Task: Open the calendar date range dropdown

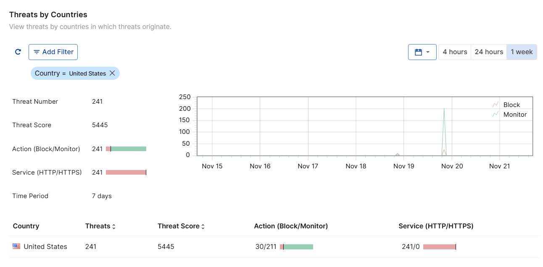Action: pos(422,52)
